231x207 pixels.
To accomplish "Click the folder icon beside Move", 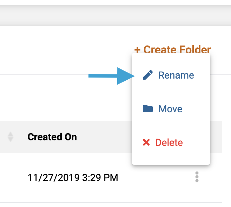I will (148, 109).
